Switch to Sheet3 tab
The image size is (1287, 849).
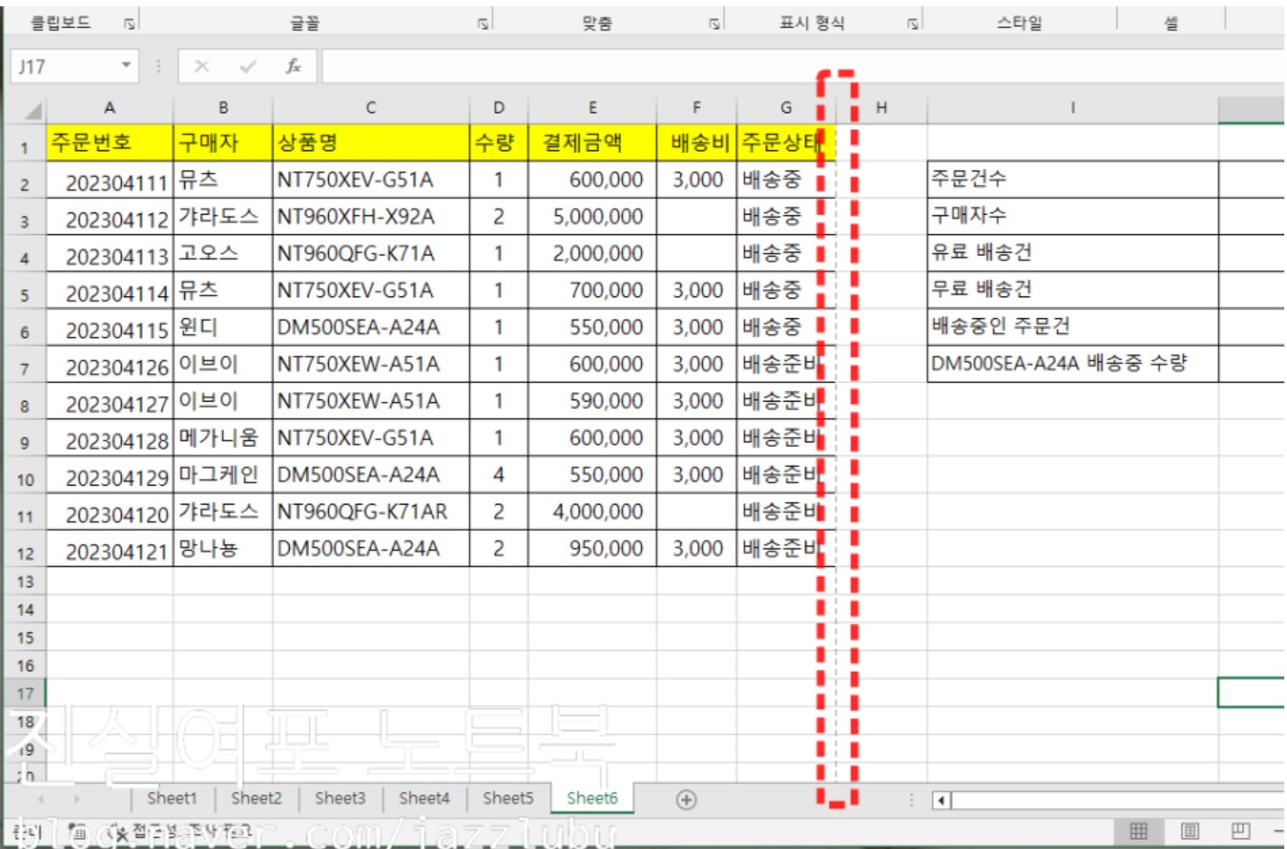pos(340,798)
